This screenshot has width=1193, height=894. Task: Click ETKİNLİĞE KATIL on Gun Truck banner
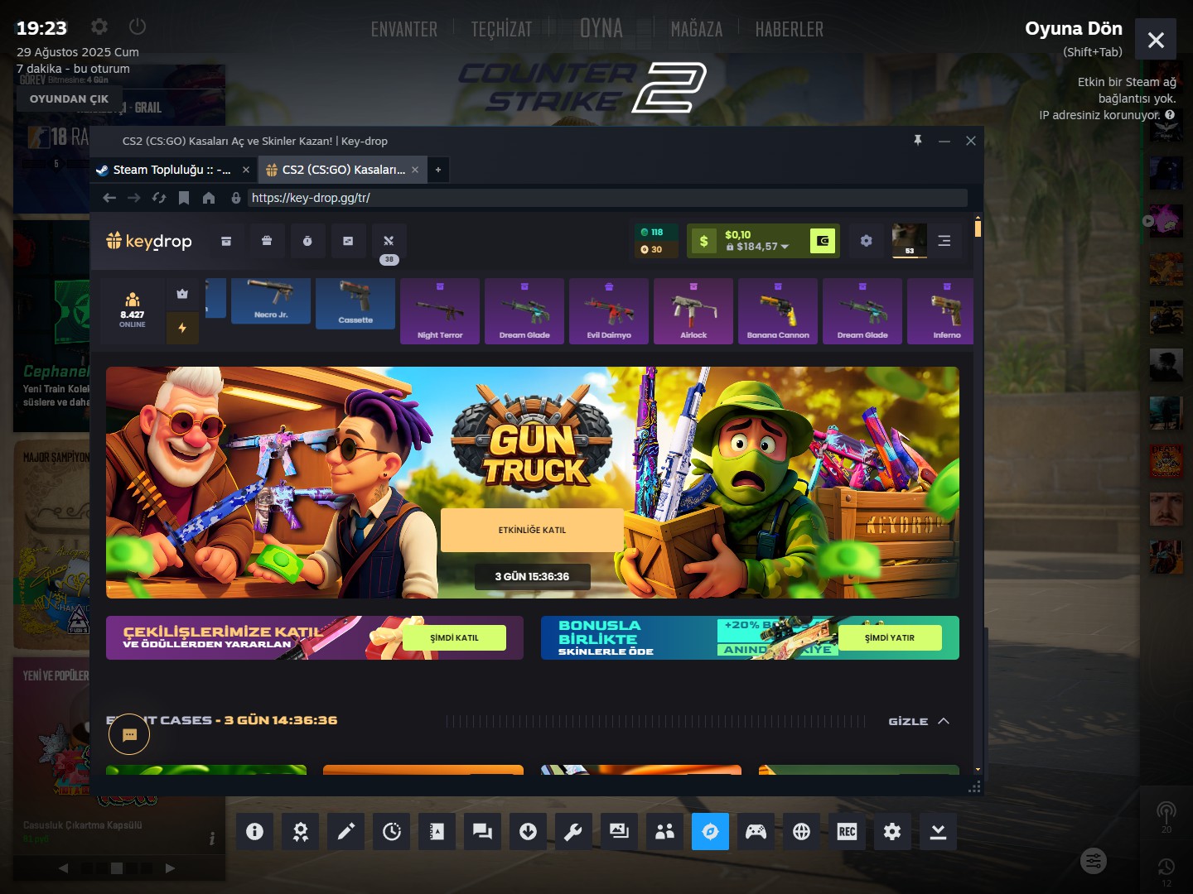tap(532, 530)
